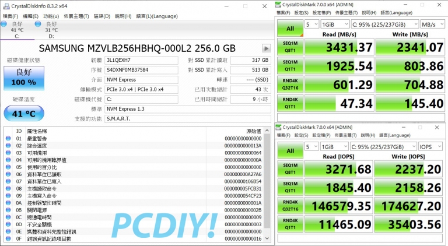This screenshot has width=448, height=246.
Task: Open 磁碟(D) menu in CrystalDiskInfo
Action: click(102, 16)
